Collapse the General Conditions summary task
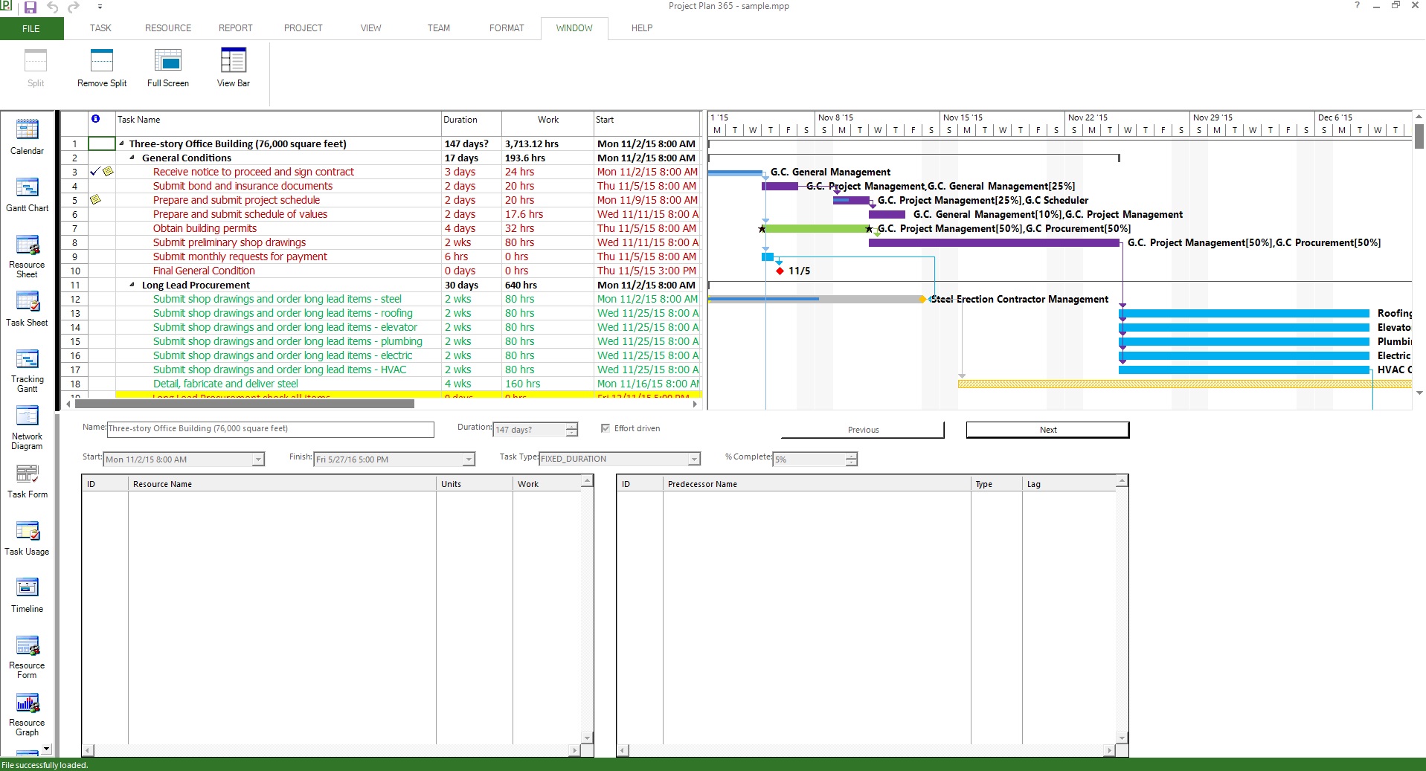 pos(132,158)
